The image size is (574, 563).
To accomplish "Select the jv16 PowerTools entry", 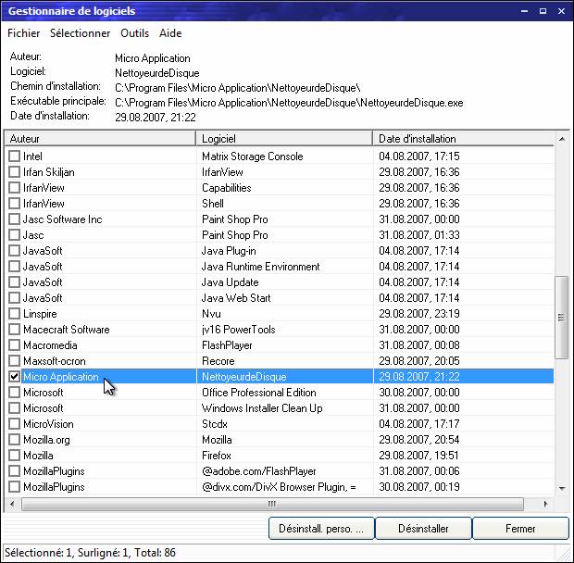I will 238,330.
